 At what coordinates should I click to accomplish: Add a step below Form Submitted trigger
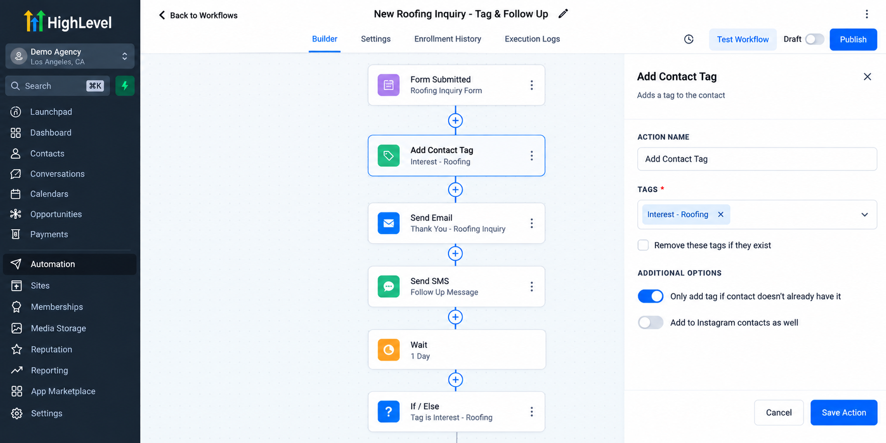click(x=455, y=120)
